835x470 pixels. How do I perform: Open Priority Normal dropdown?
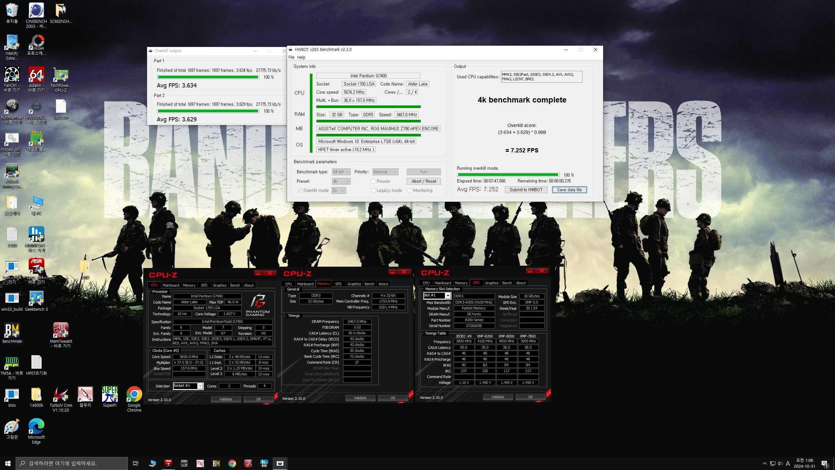[x=385, y=172]
